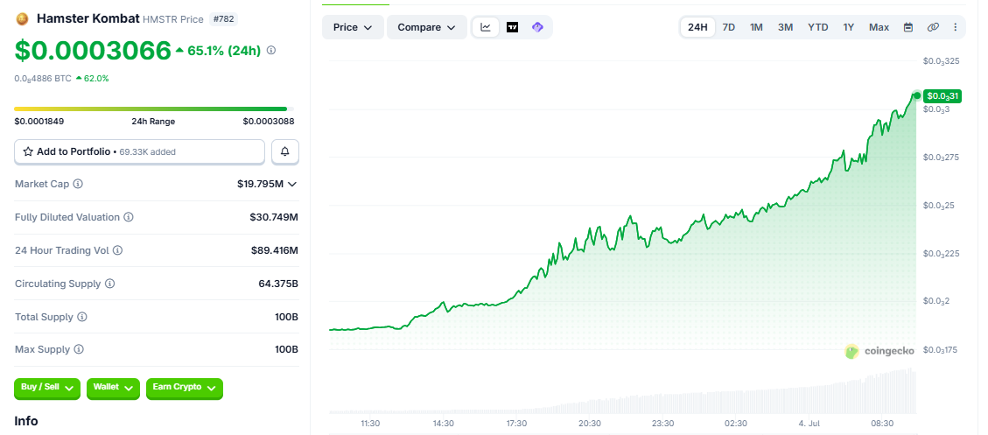Open info icon beside 24h percentage

click(271, 51)
